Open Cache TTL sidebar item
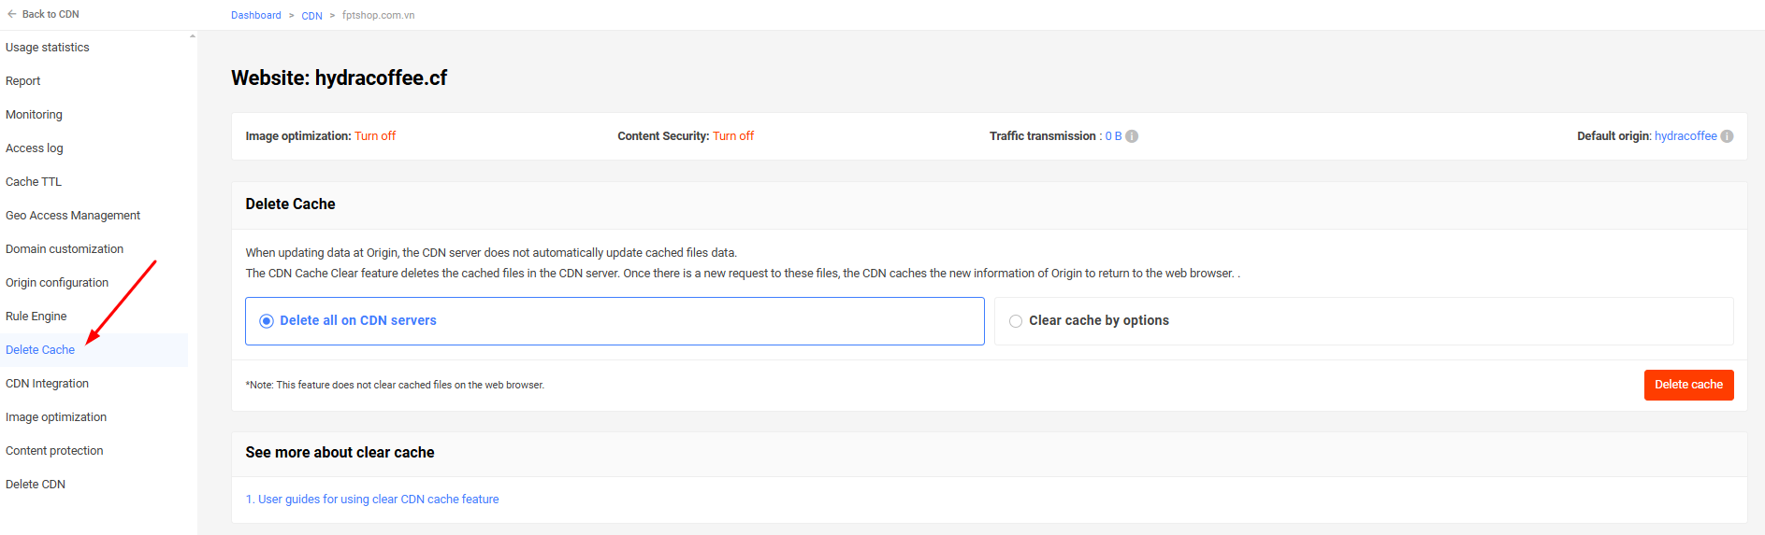1765x535 pixels. pos(34,182)
